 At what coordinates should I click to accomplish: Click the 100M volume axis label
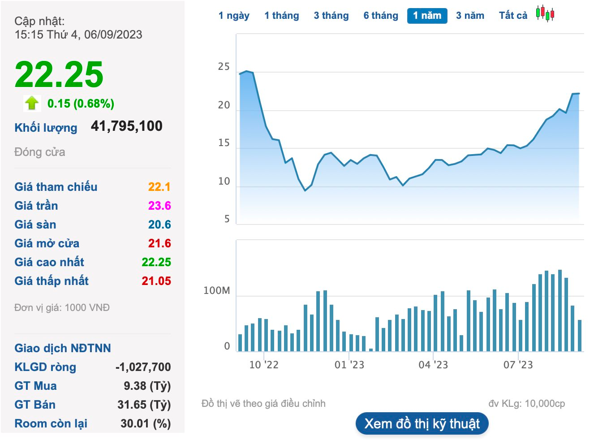(217, 291)
